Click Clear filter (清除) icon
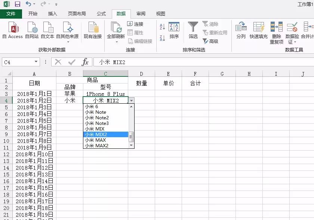 coord(210,24)
